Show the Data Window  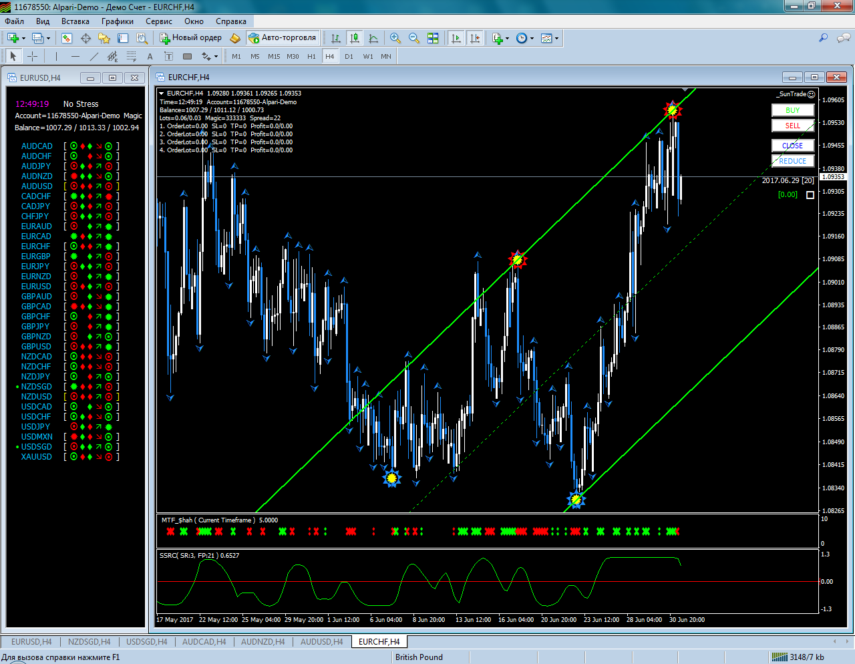(85, 38)
